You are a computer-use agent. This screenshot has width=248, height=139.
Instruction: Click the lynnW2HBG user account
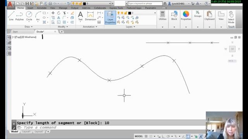click(x=178, y=3)
